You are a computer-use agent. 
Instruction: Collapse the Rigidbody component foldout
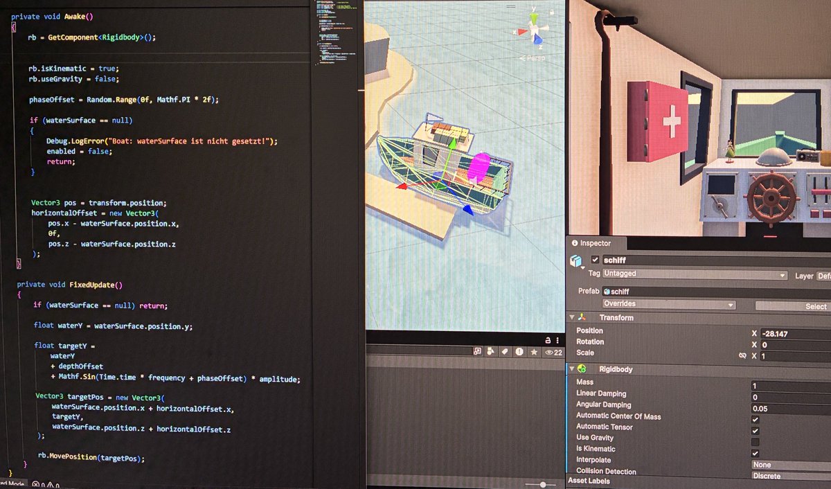[x=571, y=369]
